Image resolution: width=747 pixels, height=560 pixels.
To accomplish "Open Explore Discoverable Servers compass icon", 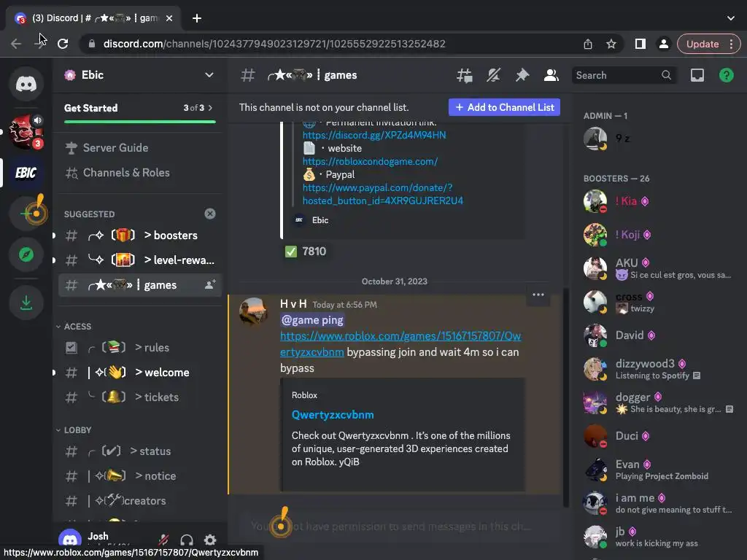I will click(26, 254).
